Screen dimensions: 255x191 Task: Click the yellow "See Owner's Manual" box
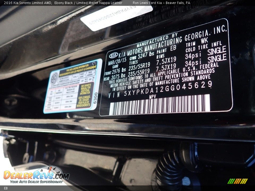click(x=85, y=96)
